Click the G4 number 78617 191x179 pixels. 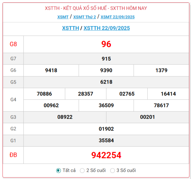pyautogui.click(x=161, y=105)
